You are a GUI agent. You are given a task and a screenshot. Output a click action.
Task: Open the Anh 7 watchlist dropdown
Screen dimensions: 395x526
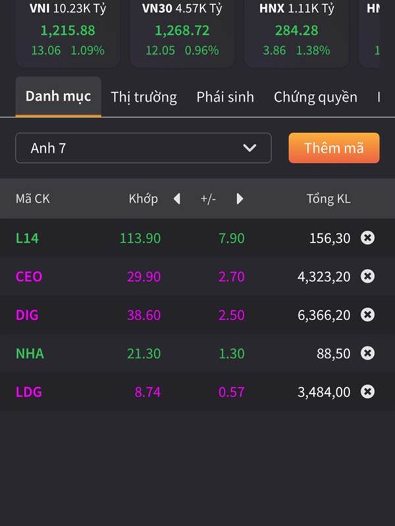point(144,148)
